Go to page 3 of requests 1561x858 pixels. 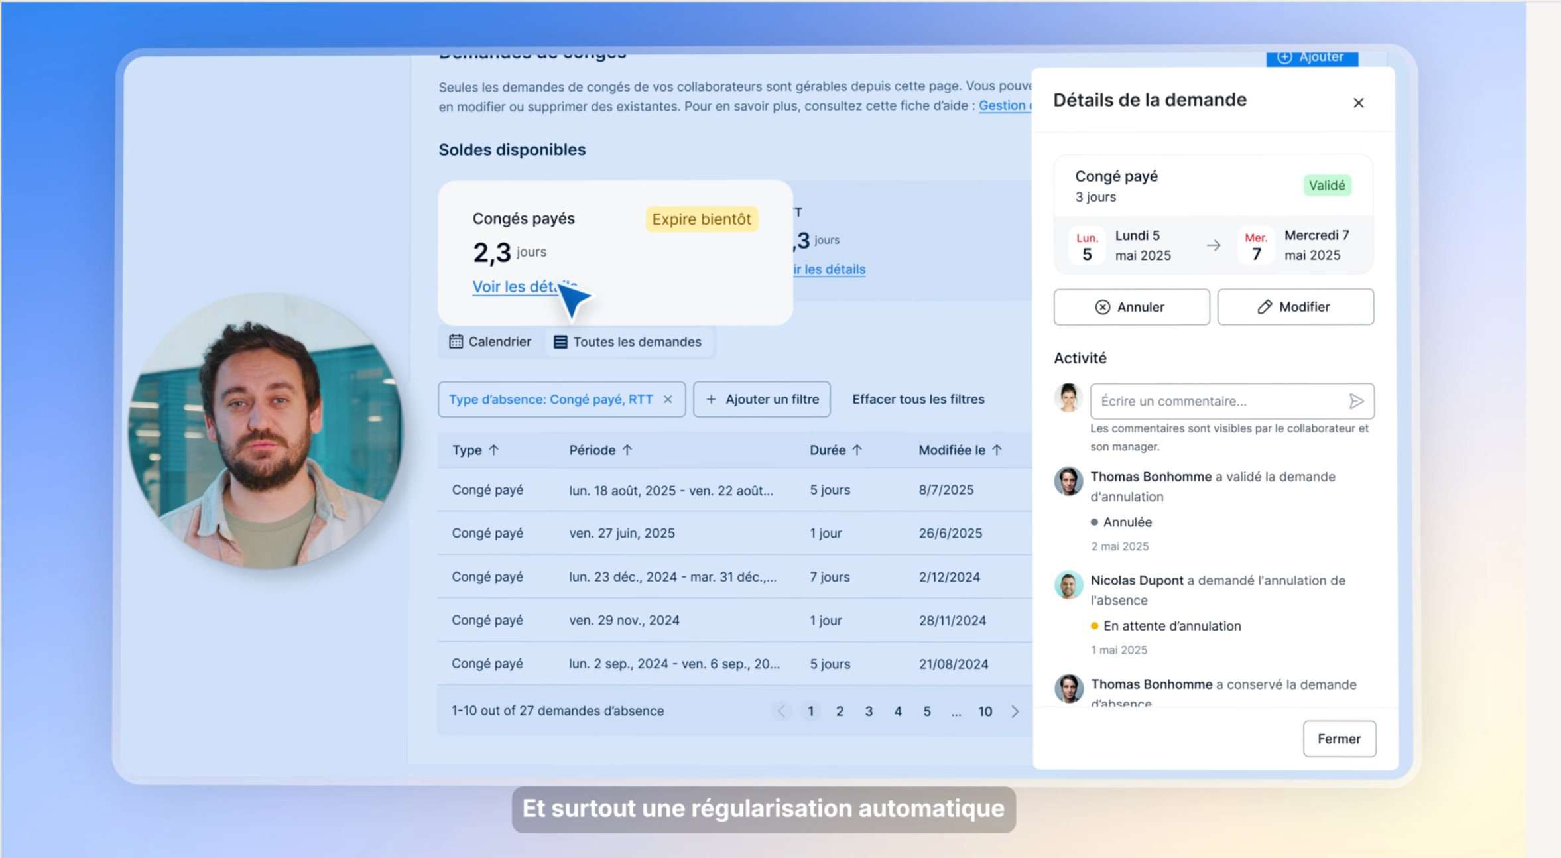click(x=869, y=711)
